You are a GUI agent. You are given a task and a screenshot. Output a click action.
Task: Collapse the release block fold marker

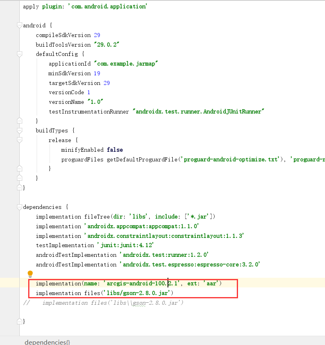click(20, 140)
